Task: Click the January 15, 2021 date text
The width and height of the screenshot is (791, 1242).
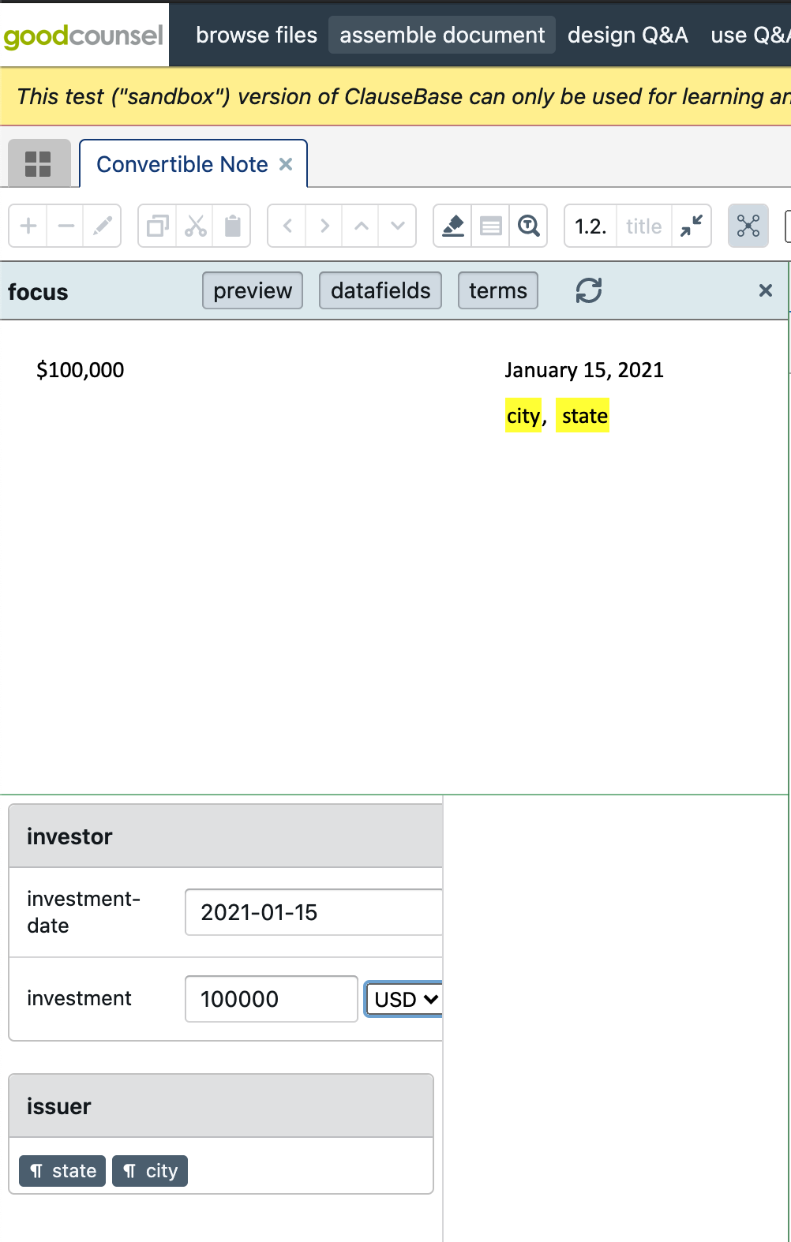Action: [x=584, y=370]
